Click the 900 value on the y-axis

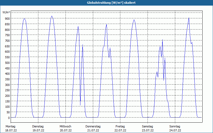(x=7, y=18)
